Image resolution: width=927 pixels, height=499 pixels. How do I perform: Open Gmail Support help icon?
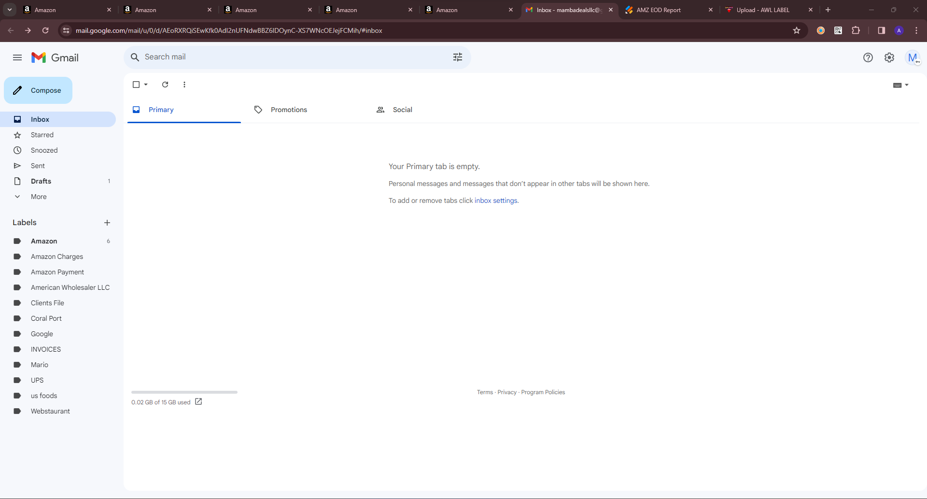[x=868, y=57]
